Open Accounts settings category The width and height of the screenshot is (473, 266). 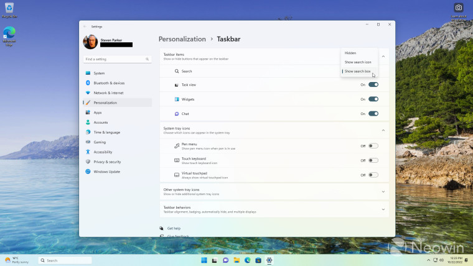click(117, 122)
